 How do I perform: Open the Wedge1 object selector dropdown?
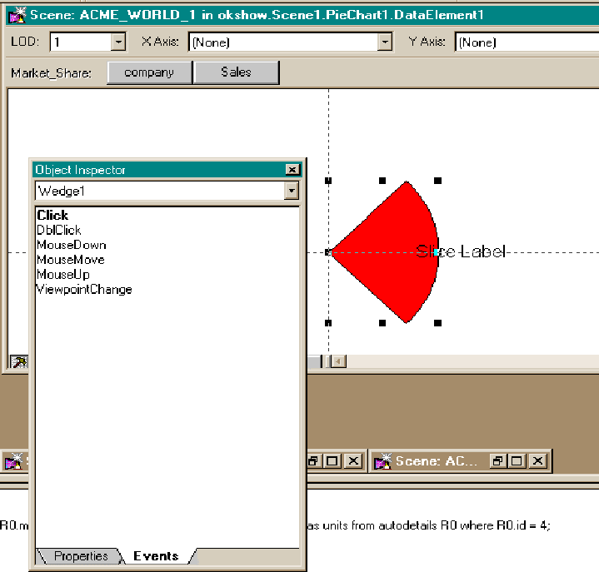[291, 191]
